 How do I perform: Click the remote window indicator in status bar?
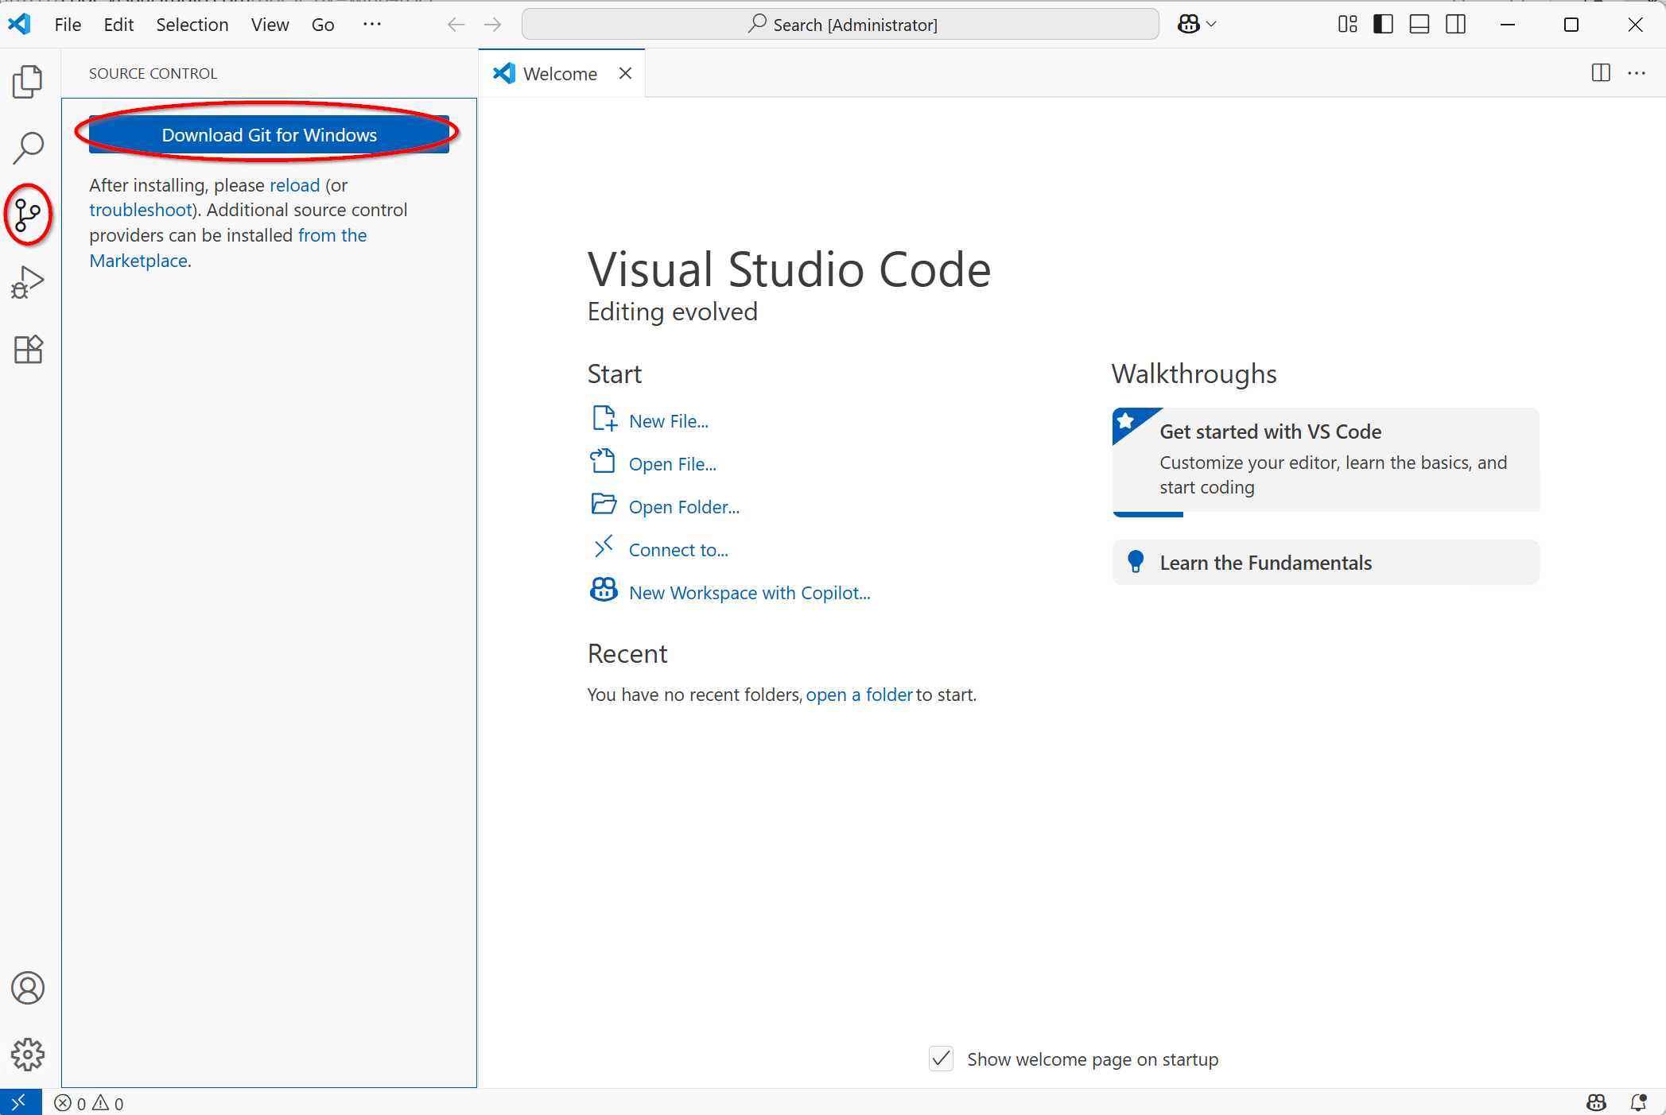pyautogui.click(x=20, y=1102)
